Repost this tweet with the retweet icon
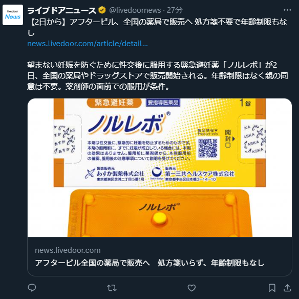This screenshot has width=299, height=299. [112, 288]
